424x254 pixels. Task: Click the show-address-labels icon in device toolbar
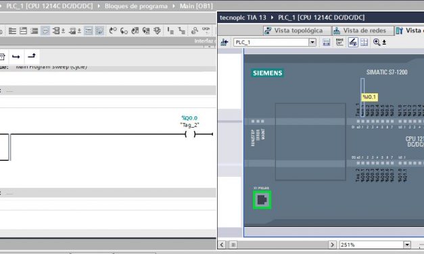coord(339,42)
